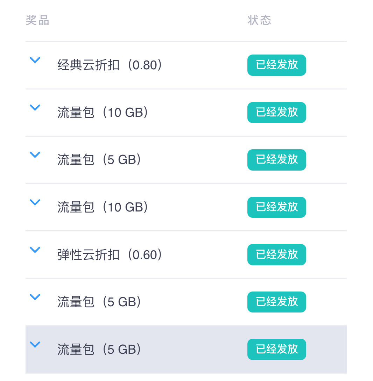Click 已经发放 badge for first 流量包 (5 GB)
Viewport: 373px width, 381px height.
(276, 160)
